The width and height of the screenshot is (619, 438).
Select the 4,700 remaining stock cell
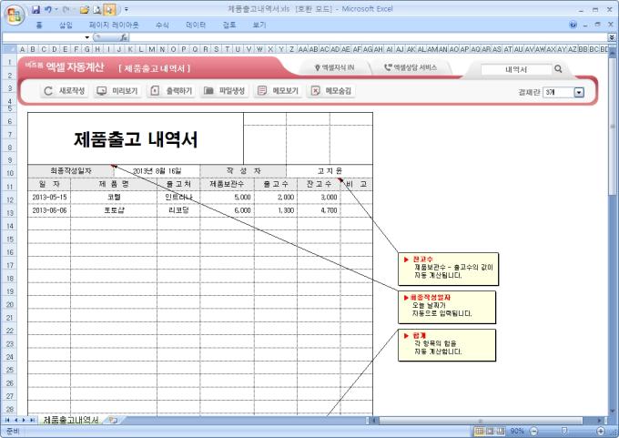tap(319, 210)
